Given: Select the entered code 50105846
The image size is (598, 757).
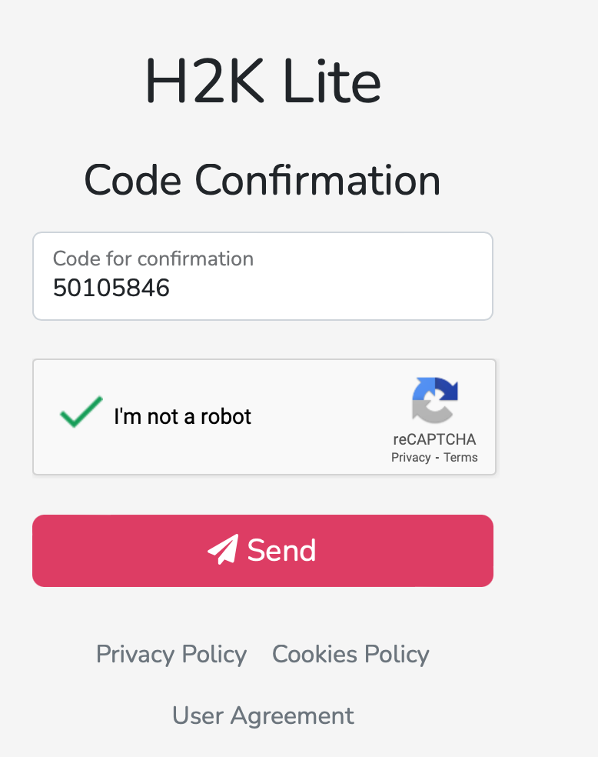Looking at the screenshot, I should [x=112, y=288].
